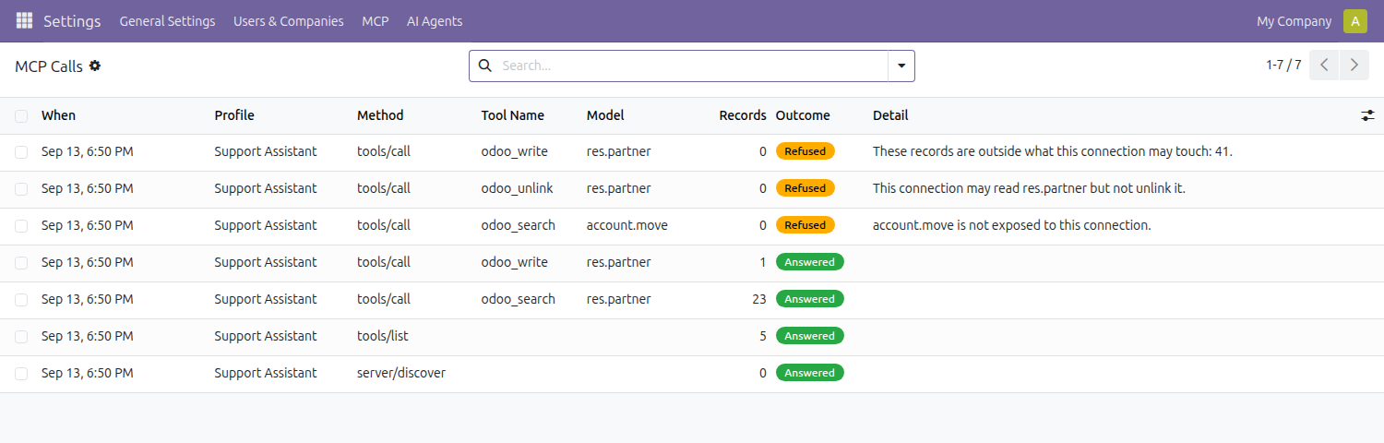
Task: Check the odoo_write Refused row checkbox
Action: pos(21,151)
